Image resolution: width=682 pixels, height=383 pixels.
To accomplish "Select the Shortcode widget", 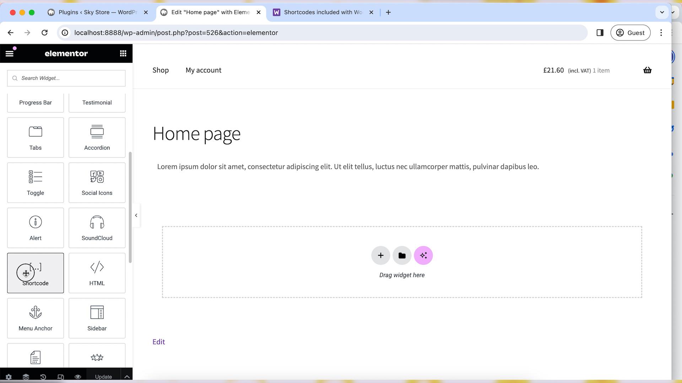I will click(35, 273).
